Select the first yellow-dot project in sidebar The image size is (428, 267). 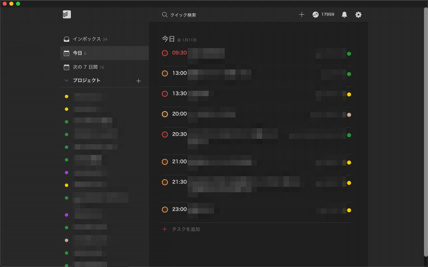coord(88,97)
